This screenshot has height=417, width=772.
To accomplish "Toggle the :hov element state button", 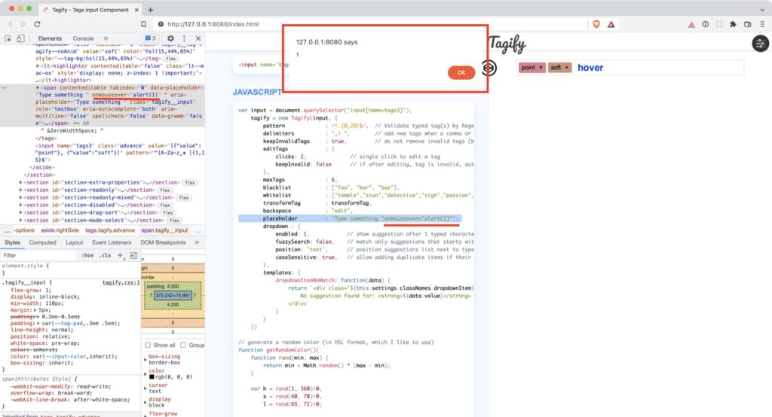I will [87, 255].
